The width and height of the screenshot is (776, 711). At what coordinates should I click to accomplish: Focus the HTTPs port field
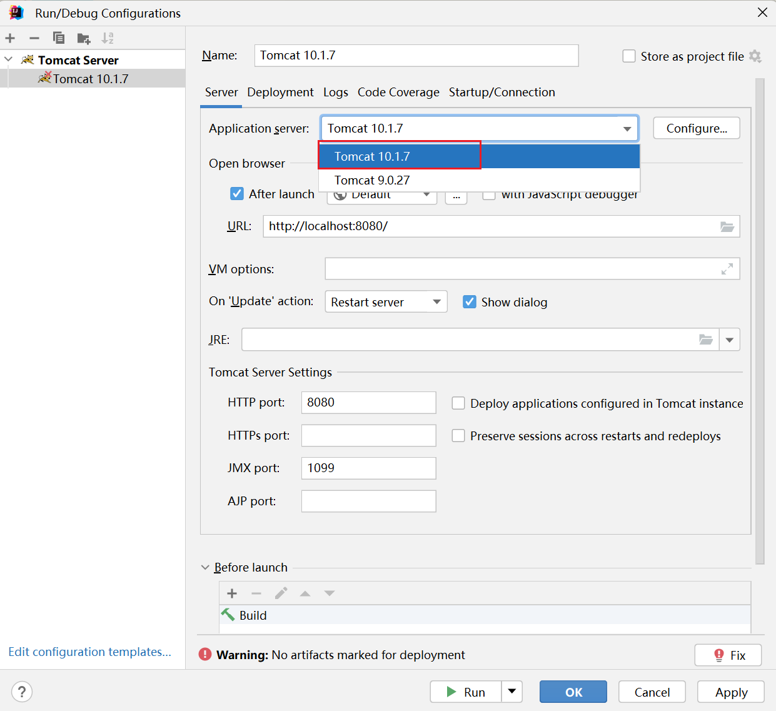coord(368,435)
